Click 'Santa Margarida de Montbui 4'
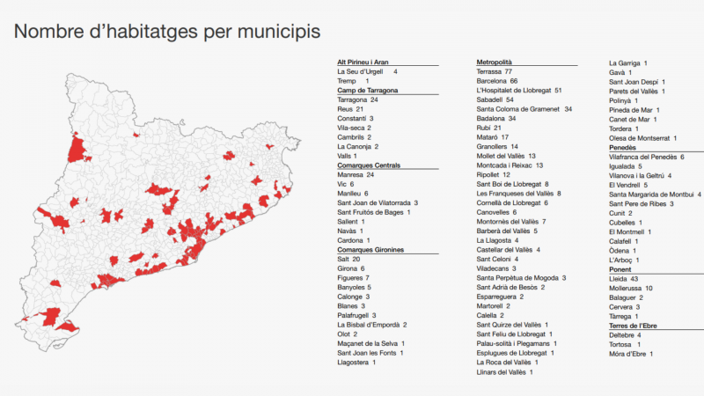This screenshot has width=704, height=396. coord(655,194)
